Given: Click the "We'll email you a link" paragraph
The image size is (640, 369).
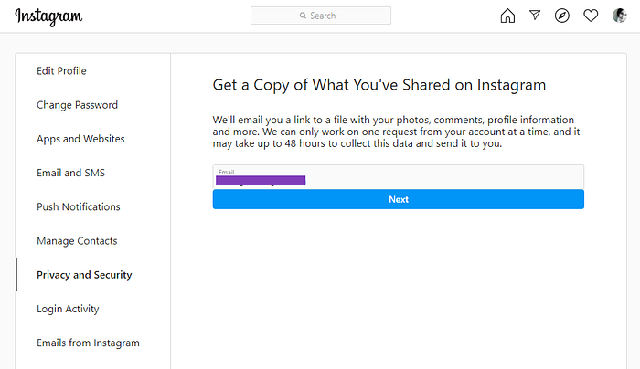Looking at the screenshot, I should [x=396, y=132].
